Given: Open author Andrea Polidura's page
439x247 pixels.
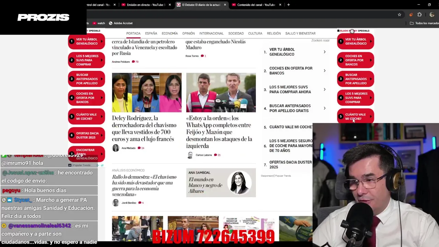Looking at the screenshot, I should [121, 62].
